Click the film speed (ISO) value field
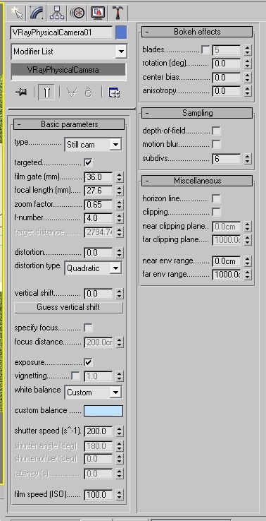Screen dimensions: 266x521 click(99, 495)
